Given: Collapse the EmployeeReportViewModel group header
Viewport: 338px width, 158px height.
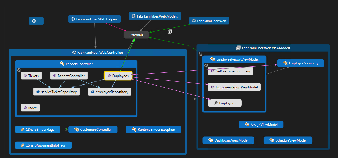Looking at the screenshot, I should click(234, 59).
